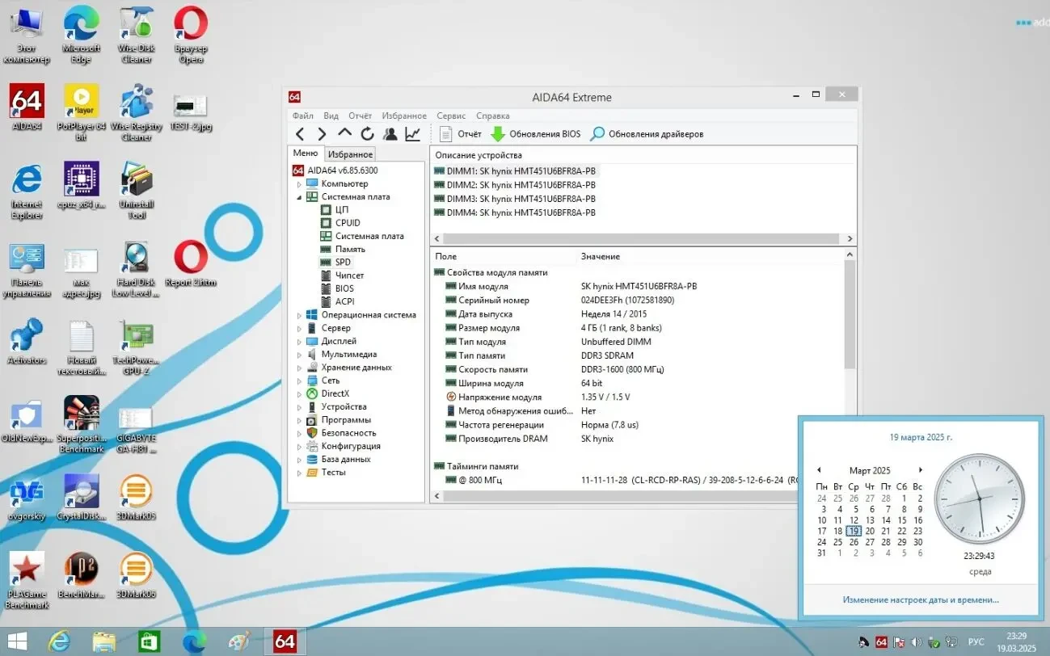
Task: Open Internet Explorer from the taskbar
Action: pos(60,641)
